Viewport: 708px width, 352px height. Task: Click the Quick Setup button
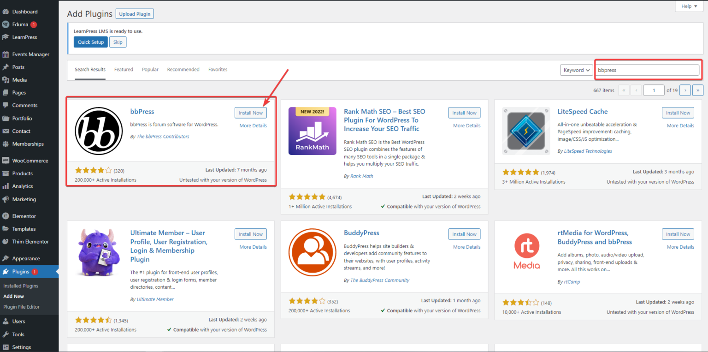tap(91, 42)
